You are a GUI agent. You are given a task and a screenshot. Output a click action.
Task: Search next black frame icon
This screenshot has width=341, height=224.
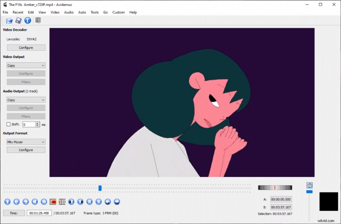[81, 202]
